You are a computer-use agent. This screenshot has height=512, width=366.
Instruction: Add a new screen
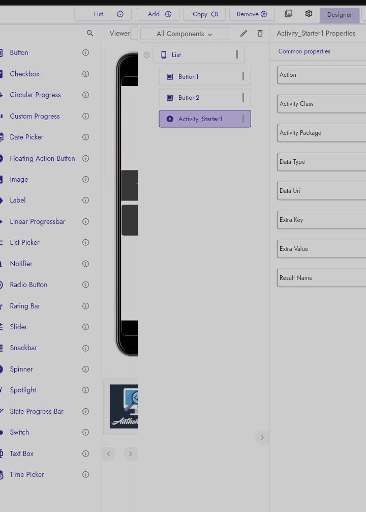click(158, 14)
